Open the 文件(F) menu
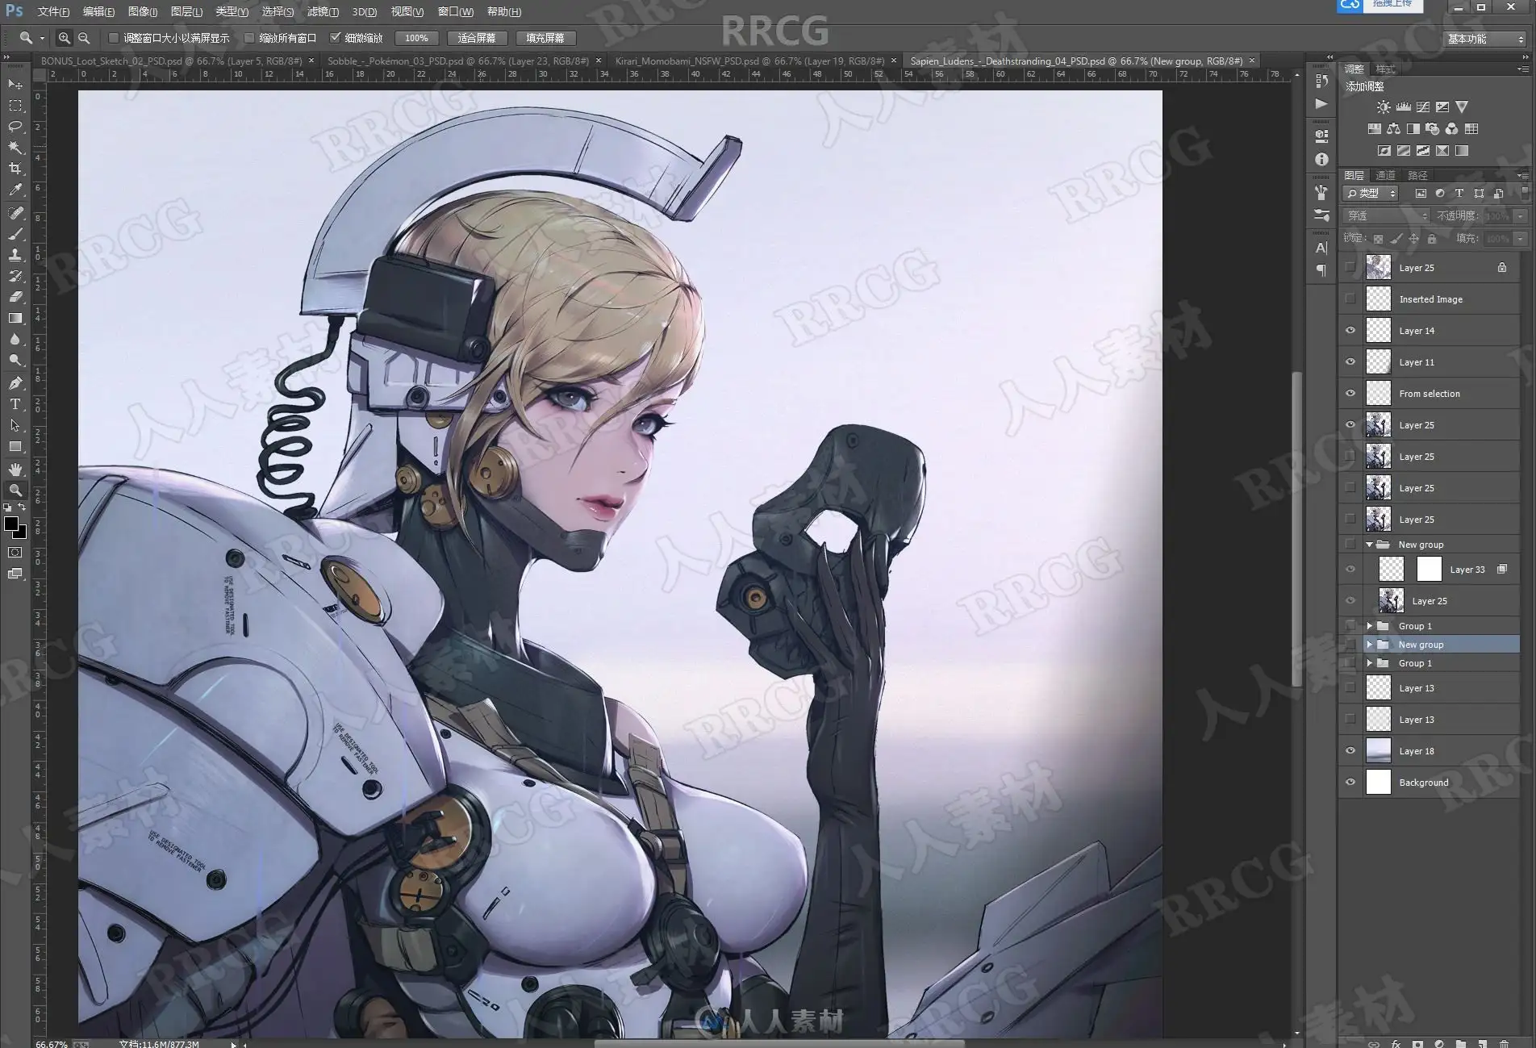Viewport: 1536px width, 1048px height. tap(53, 12)
